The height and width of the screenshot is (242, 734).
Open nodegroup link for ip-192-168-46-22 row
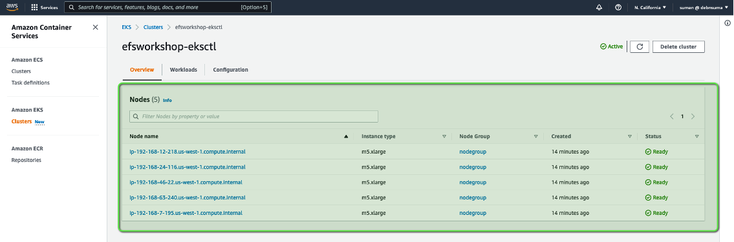pyautogui.click(x=473, y=183)
